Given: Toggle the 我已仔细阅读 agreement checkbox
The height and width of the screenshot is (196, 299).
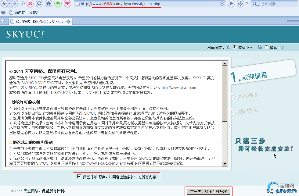Looking at the screenshot, I should click(79, 176).
